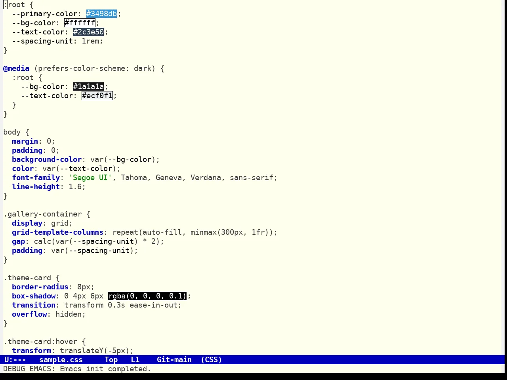Viewport: 507px width, 380px height.
Task: Click the '--primary-color' variable name
Action: [45, 14]
